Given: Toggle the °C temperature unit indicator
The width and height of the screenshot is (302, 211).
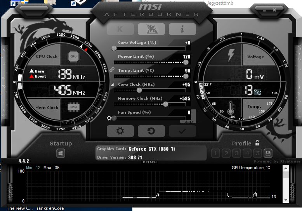Looking at the screenshot, I should coord(257,92).
